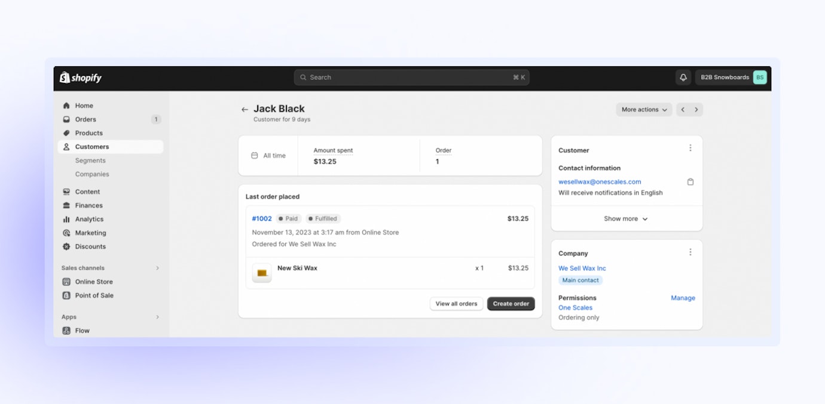Click the Online Store icon
This screenshot has width=825, height=404.
pyautogui.click(x=66, y=282)
